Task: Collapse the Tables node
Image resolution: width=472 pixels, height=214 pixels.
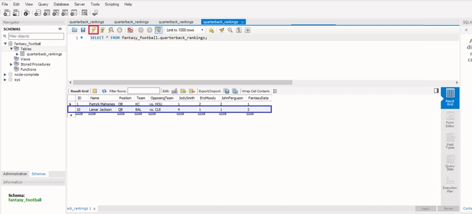Action: [x=11, y=49]
